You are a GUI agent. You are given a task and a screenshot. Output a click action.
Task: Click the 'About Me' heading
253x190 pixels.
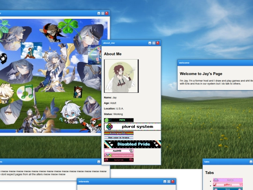tap(112, 54)
